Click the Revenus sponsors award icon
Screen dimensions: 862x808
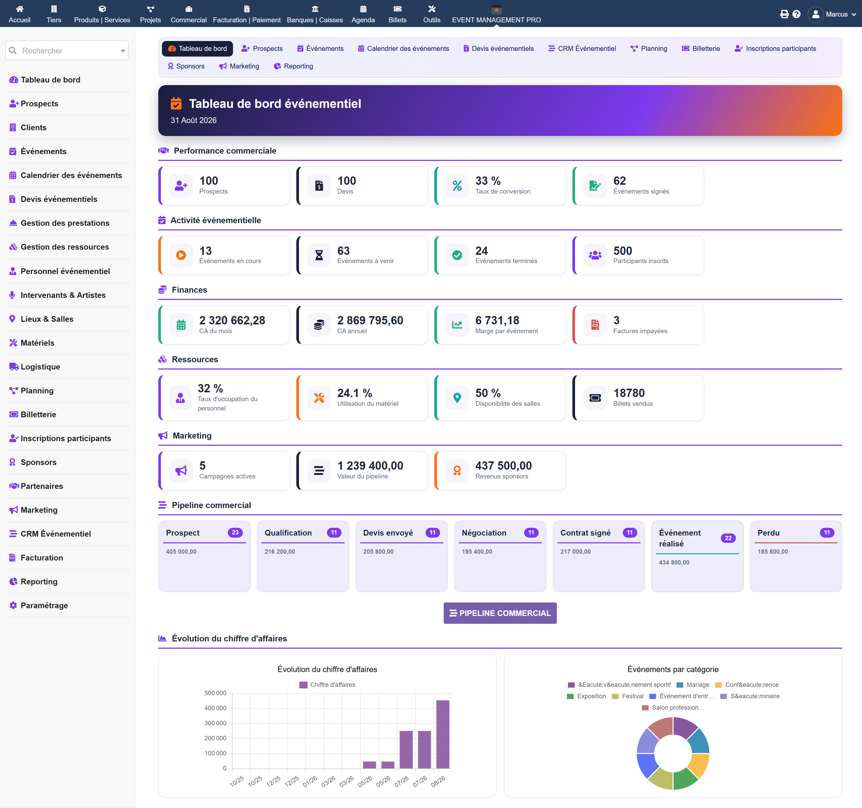point(457,470)
